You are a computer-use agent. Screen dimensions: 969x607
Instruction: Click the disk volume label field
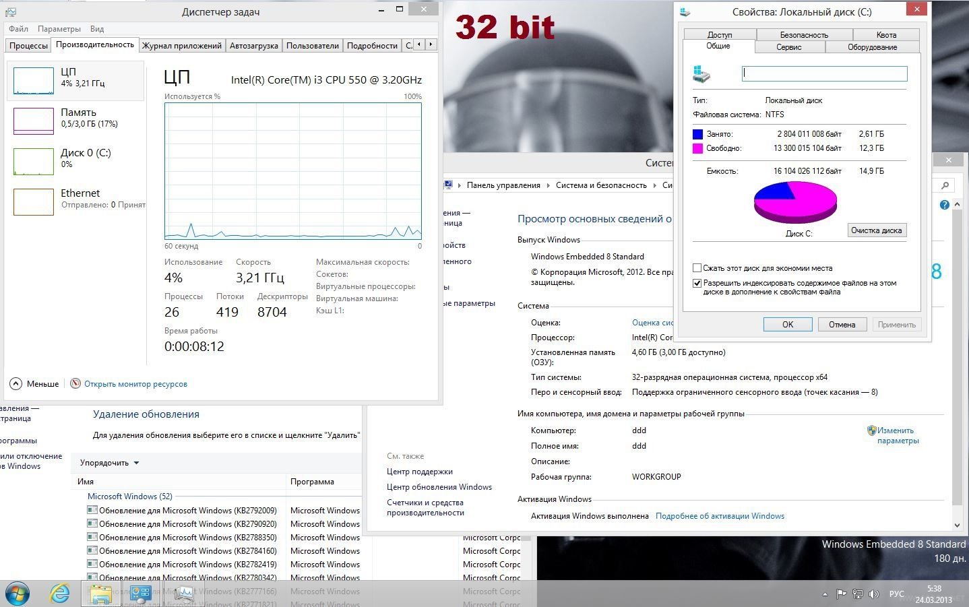pos(825,74)
